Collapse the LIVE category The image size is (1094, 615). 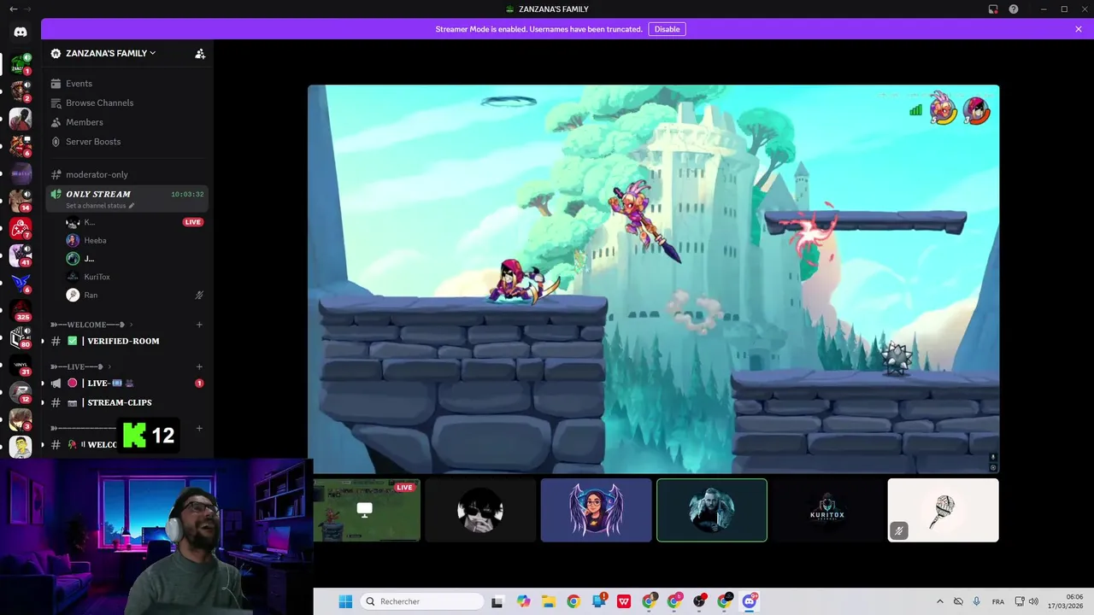pos(81,366)
